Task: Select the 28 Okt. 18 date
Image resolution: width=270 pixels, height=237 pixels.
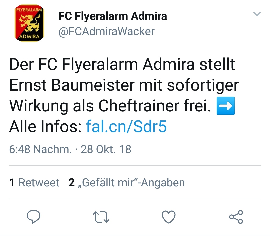Action: (106, 149)
